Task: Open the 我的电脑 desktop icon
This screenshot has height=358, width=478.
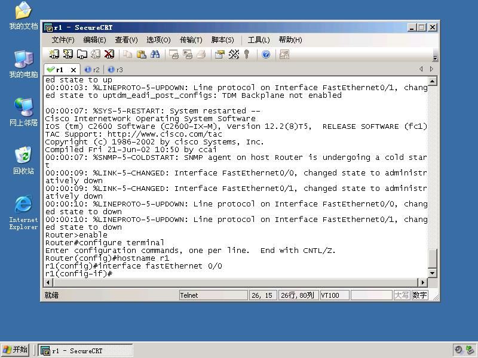Action: pyautogui.click(x=23, y=64)
